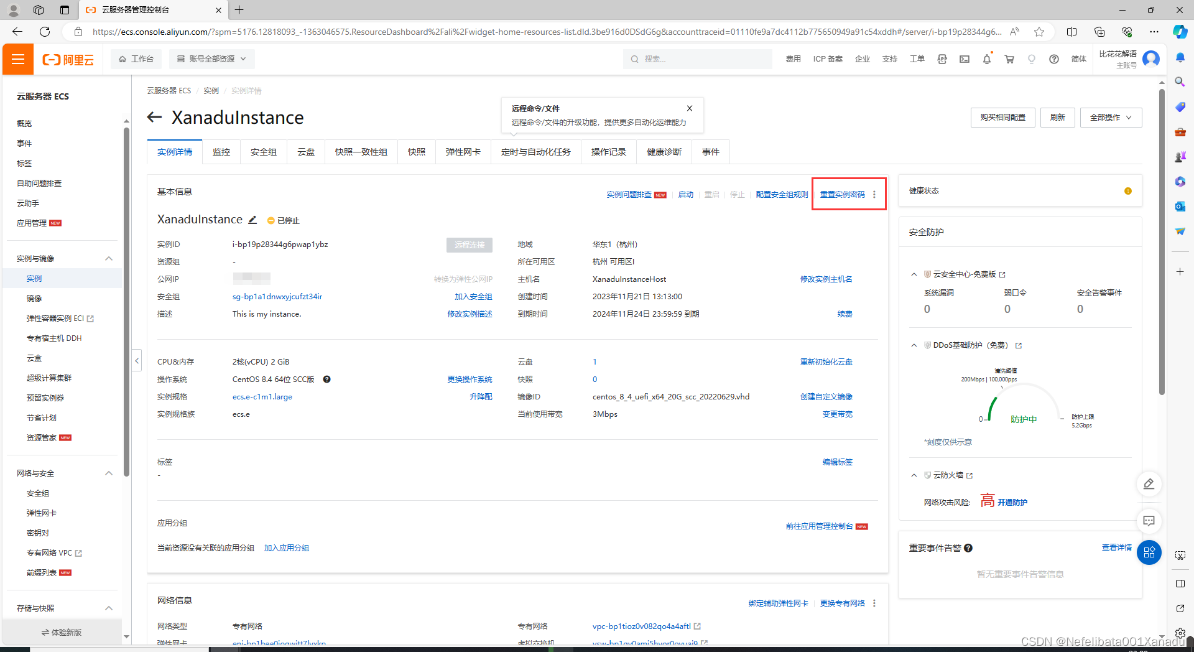
Task: Click the ecs.e-c1m1.large instance type link
Action: [x=262, y=397]
